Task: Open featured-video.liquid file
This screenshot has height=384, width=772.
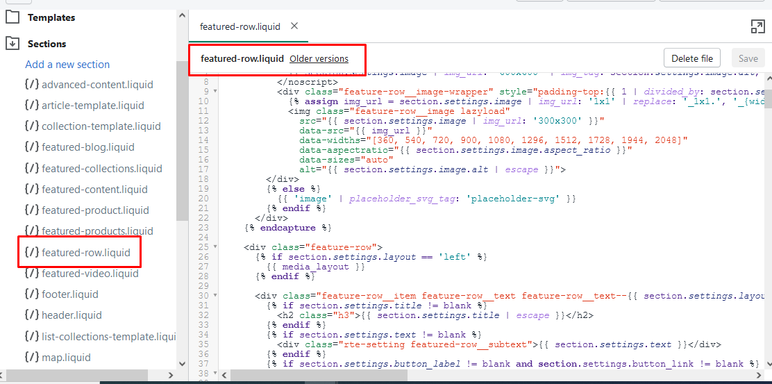Action: 90,273
